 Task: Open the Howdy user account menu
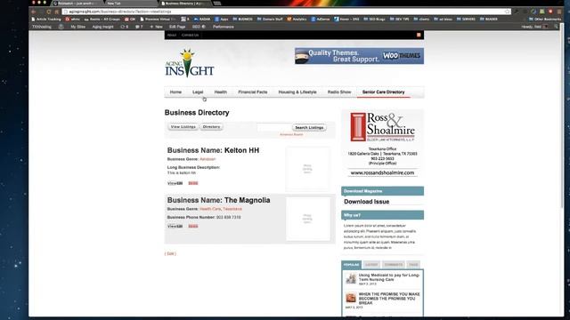coord(534,27)
